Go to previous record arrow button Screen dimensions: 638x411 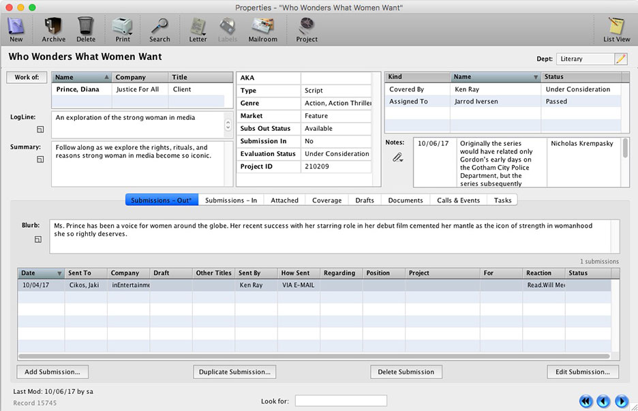click(603, 401)
